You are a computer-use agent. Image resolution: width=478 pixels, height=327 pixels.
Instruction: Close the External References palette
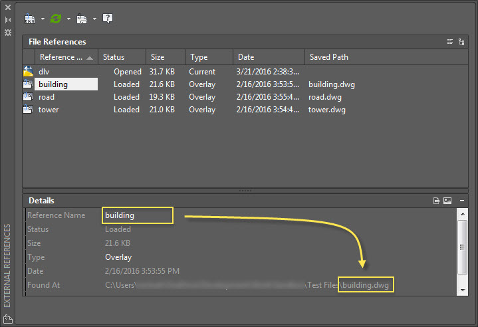(8, 7)
